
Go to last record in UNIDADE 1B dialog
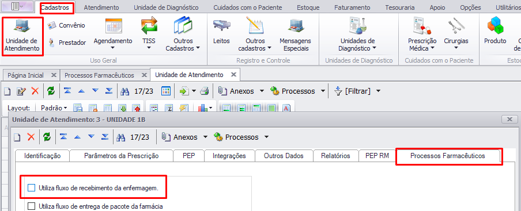point(105,137)
